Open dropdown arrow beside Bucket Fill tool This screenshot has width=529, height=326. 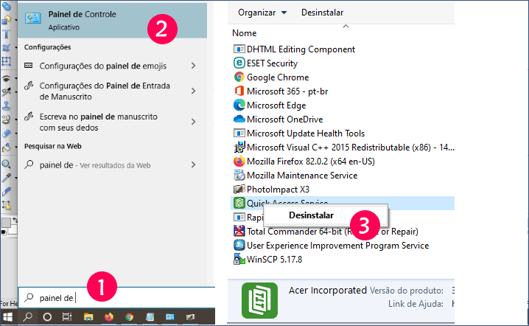tap(16, 148)
